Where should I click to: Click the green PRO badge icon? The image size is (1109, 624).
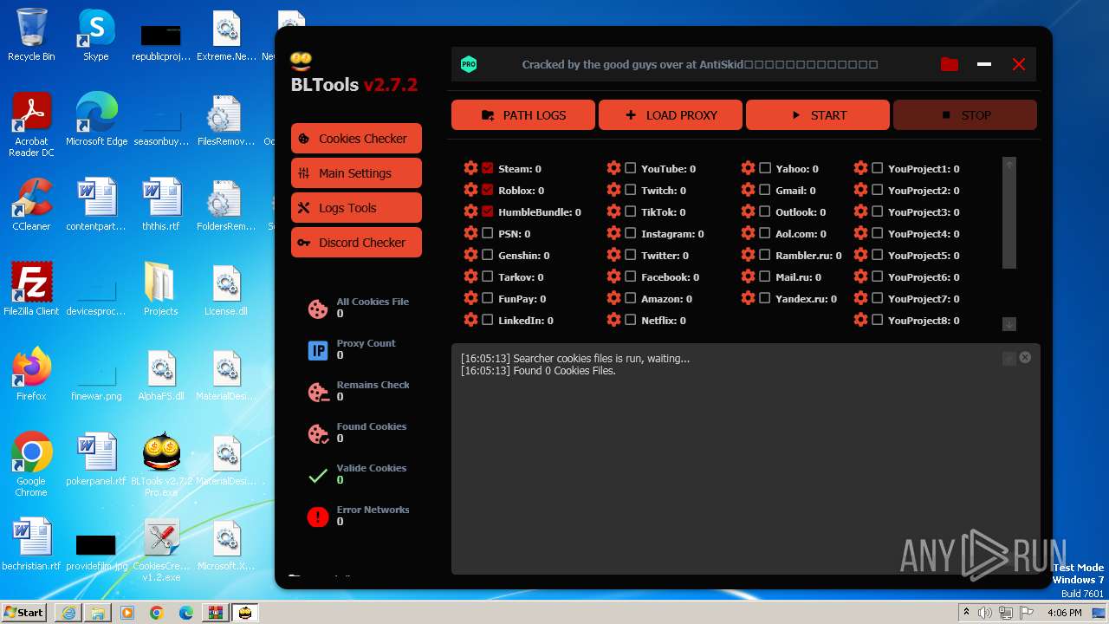(469, 64)
